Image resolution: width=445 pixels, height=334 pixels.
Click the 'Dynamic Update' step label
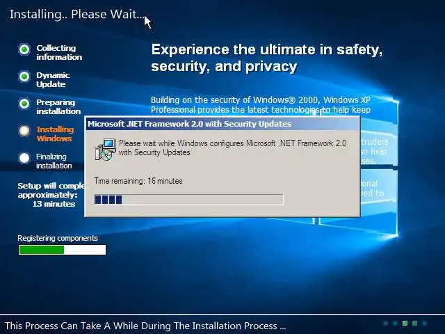(53, 79)
